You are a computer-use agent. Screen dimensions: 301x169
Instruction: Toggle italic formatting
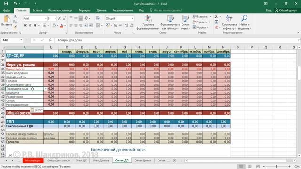[x=30, y=25]
